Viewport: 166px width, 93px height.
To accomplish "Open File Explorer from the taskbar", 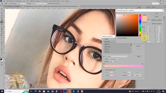I will (40, 91).
